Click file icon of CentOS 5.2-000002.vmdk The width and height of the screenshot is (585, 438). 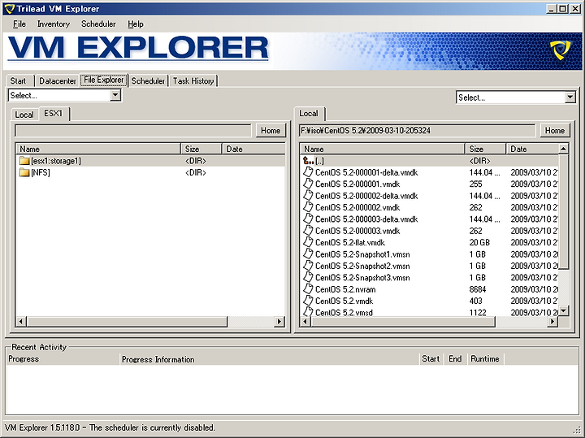coord(308,206)
